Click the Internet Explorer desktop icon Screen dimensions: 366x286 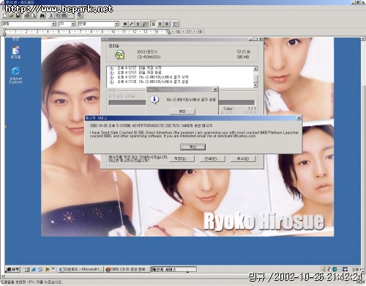pos(16,75)
